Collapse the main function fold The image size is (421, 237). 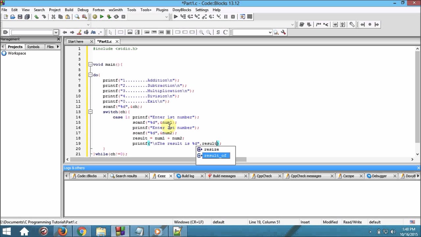click(x=90, y=65)
